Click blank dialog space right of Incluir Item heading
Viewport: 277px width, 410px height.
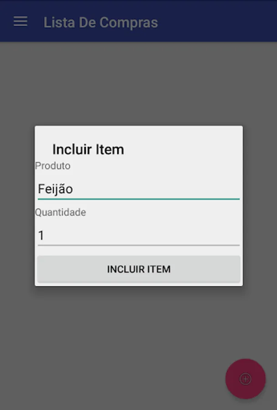point(183,149)
